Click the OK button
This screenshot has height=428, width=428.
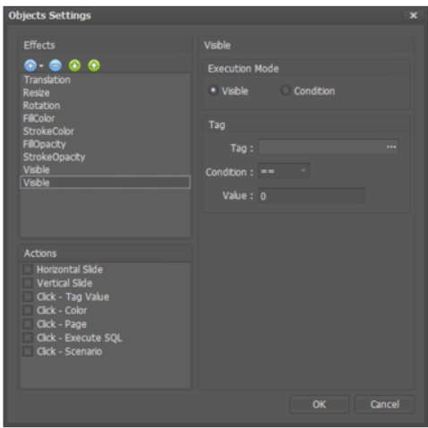pos(319,405)
